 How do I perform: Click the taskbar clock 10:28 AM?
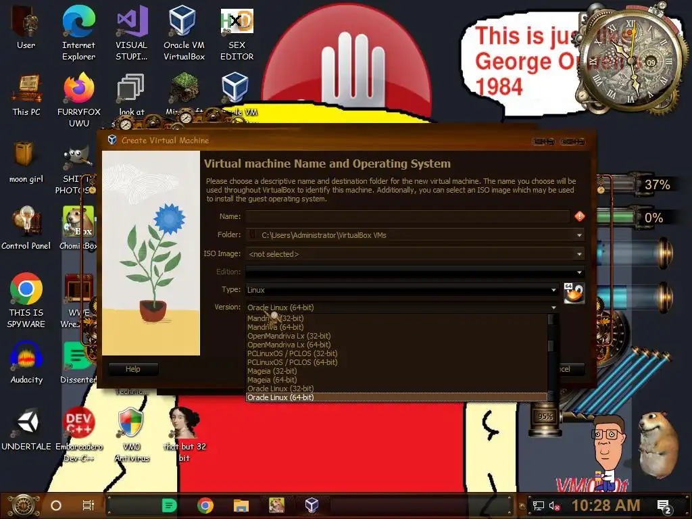point(606,505)
